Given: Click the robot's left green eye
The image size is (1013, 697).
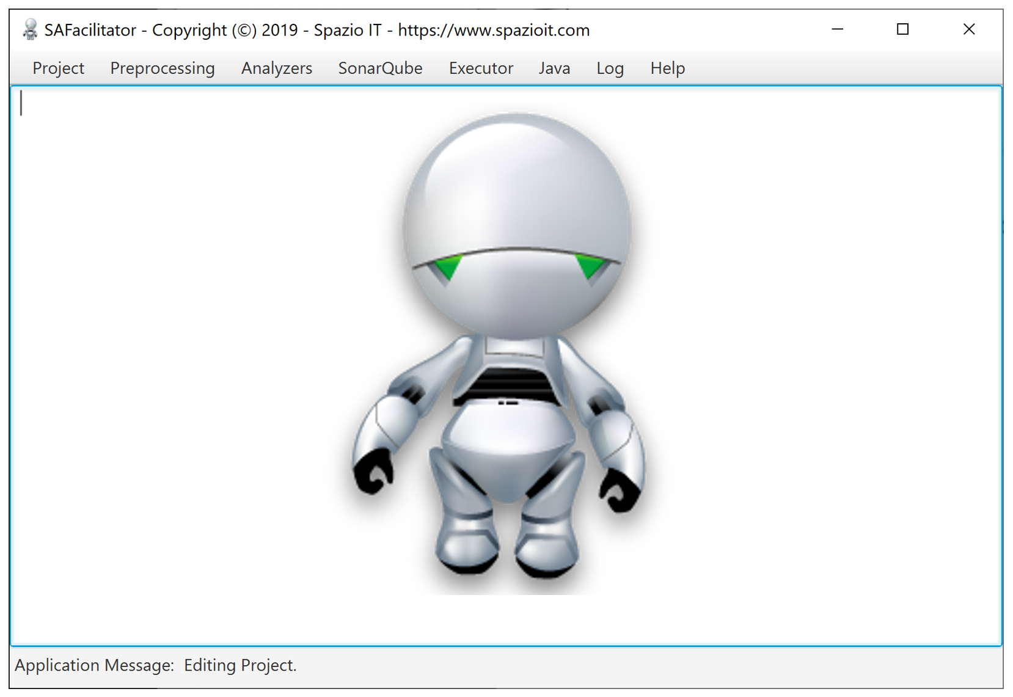Looking at the screenshot, I should click(x=448, y=268).
